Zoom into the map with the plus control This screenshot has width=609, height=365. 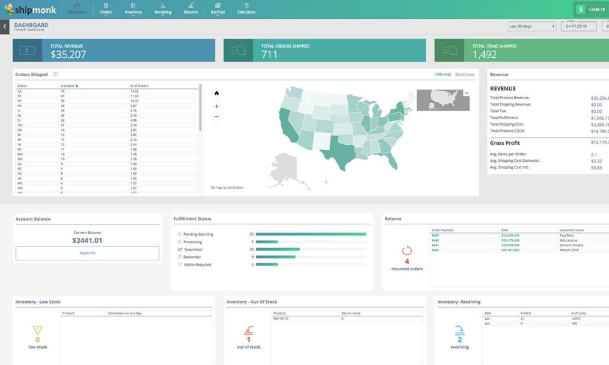coord(216,106)
